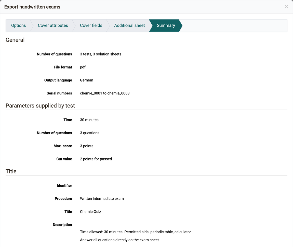This screenshot has height=247, width=293.
Task: Click the 'Identifier' label
Action: (64, 186)
